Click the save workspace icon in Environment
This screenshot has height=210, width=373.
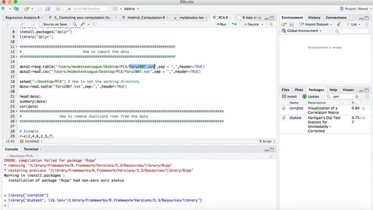click(x=291, y=24)
